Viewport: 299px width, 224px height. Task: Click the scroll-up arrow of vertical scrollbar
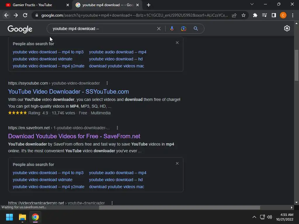point(297,23)
